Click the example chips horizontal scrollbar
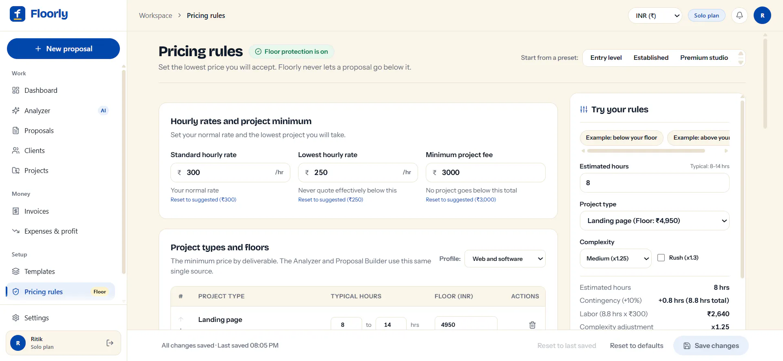 pyautogui.click(x=646, y=151)
